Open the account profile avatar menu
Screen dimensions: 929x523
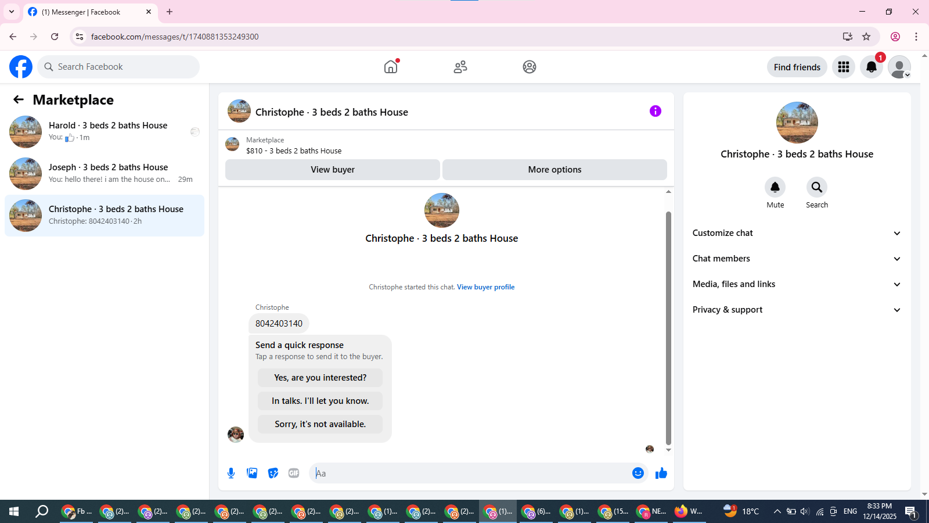899,67
